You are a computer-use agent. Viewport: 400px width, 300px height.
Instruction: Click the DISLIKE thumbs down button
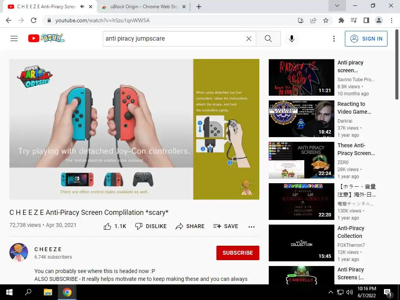tap(151, 226)
